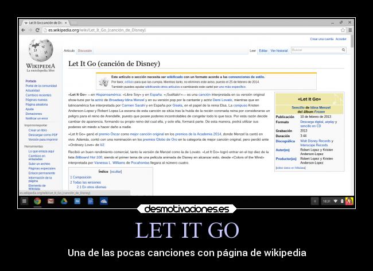This screenshot has height=271, width=373.
Task: Switch to the Artículo tab
Action: [69, 51]
